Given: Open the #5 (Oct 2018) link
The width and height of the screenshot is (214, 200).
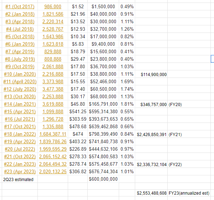Looking at the screenshot, I should pos(20,37).
